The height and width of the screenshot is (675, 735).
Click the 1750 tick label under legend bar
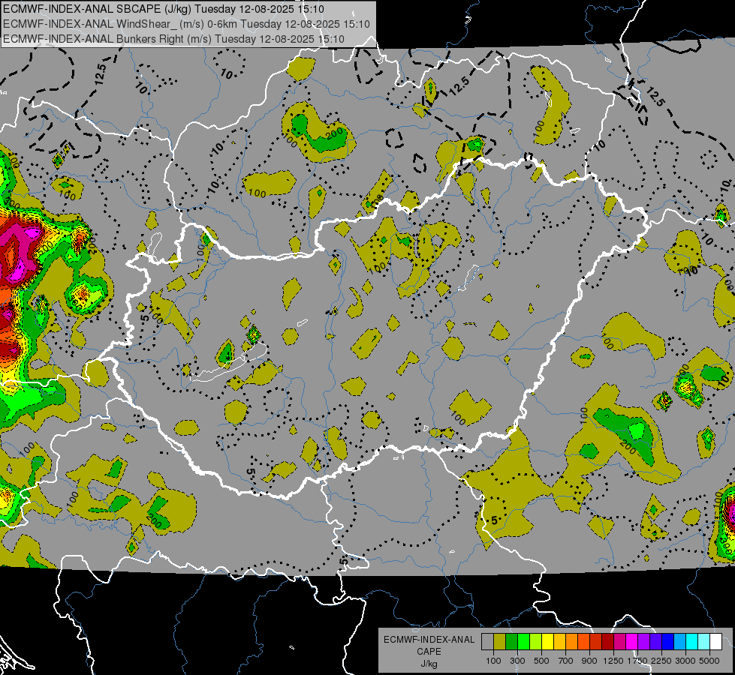[637, 661]
